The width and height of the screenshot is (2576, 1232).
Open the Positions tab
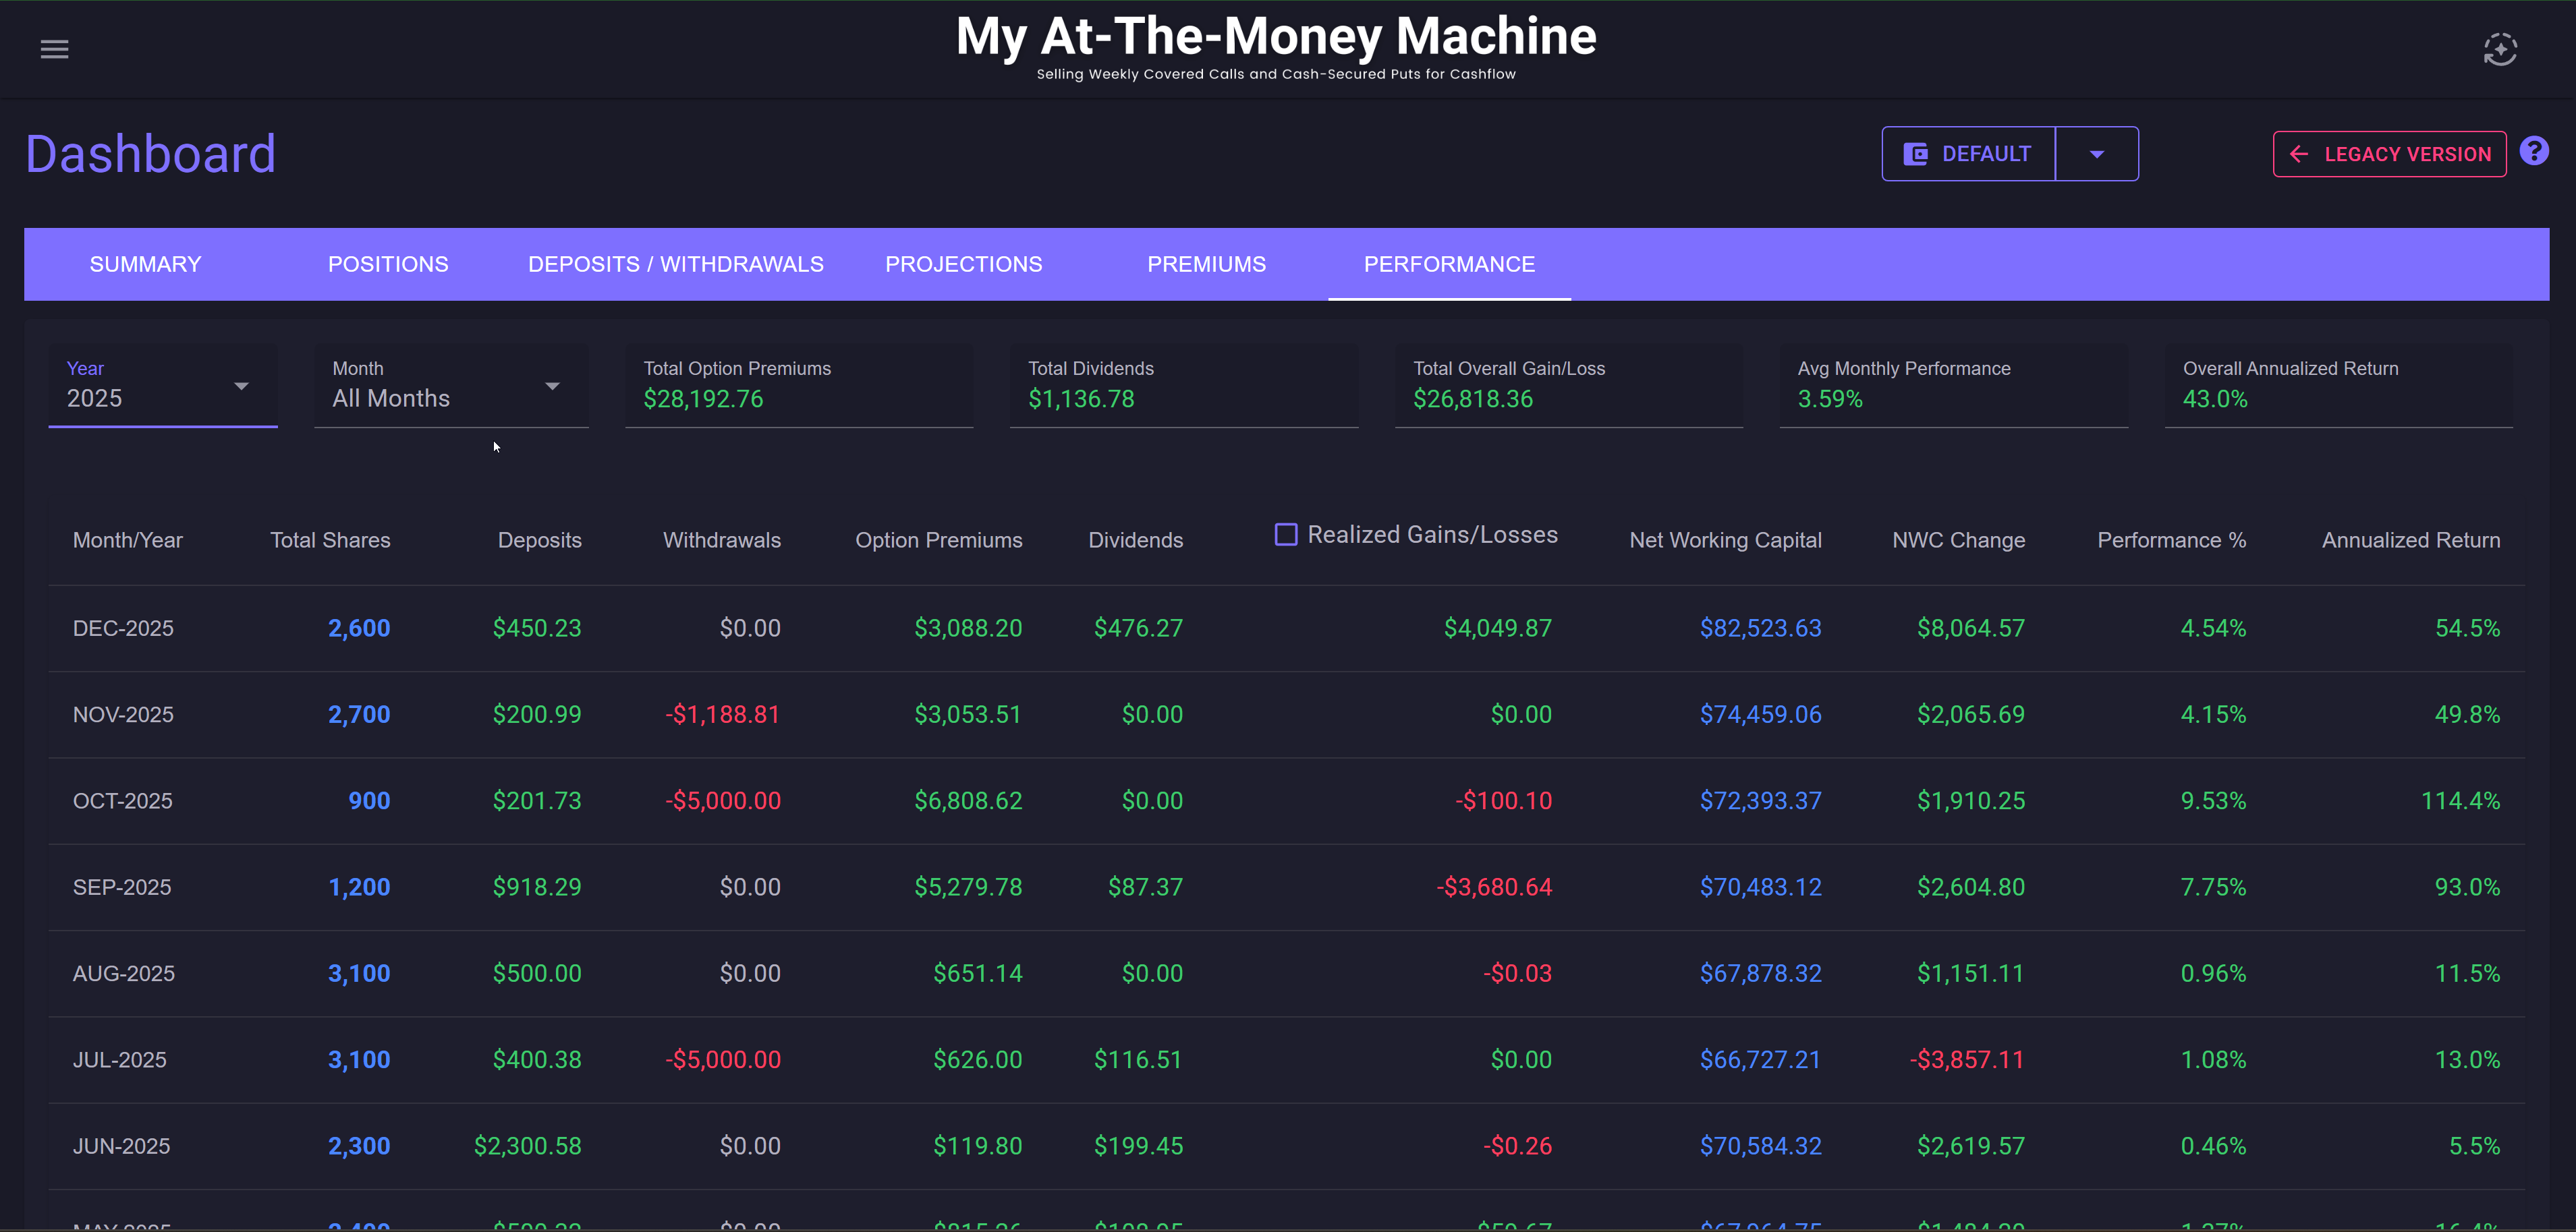(x=388, y=264)
